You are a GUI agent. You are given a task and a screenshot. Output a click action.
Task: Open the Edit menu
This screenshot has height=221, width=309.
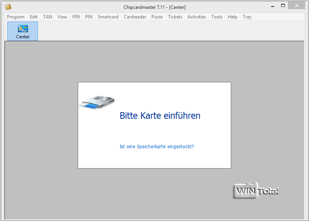click(34, 17)
